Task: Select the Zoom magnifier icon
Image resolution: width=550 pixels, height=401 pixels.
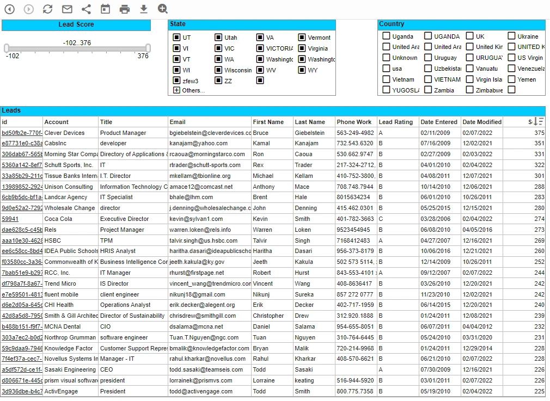Action: pyautogui.click(x=162, y=9)
